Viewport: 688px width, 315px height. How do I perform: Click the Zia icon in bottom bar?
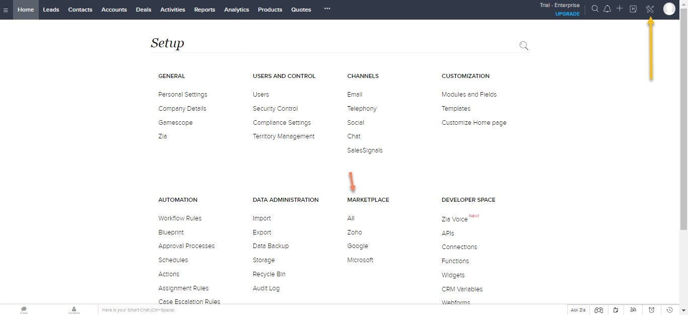click(633, 310)
